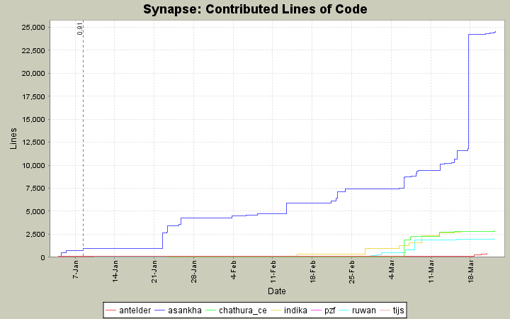Click the blue asankha legend color line
Screen dimensions: 510x319
[x=159, y=310]
